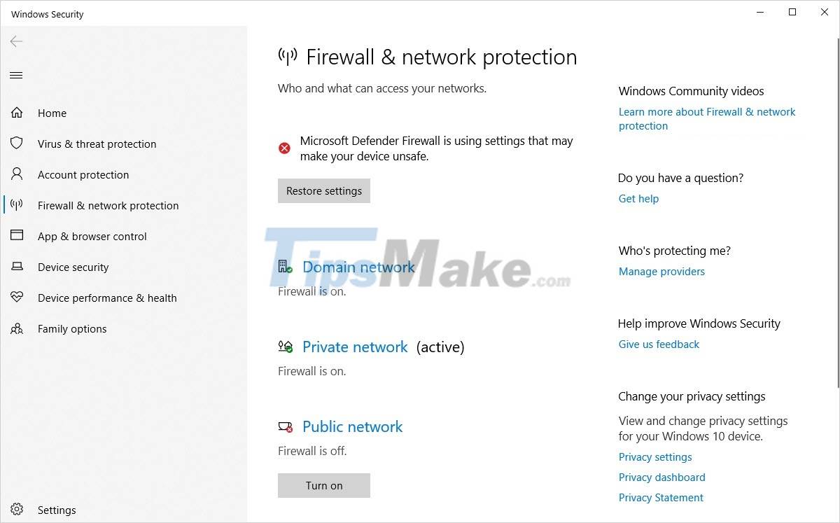Select the Device performance & health heart icon
This screenshot has width=840, height=523.
click(x=17, y=298)
